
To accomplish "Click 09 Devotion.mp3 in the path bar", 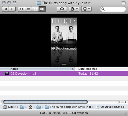I will [110, 107].
